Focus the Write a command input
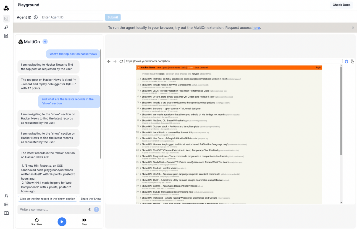 (x=53, y=209)
